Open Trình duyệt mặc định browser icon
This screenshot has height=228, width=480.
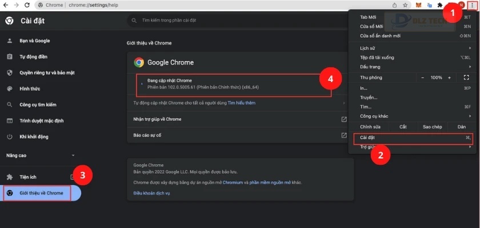coord(10,121)
